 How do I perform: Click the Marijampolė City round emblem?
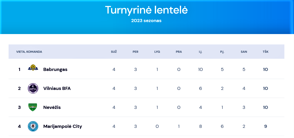(33, 126)
